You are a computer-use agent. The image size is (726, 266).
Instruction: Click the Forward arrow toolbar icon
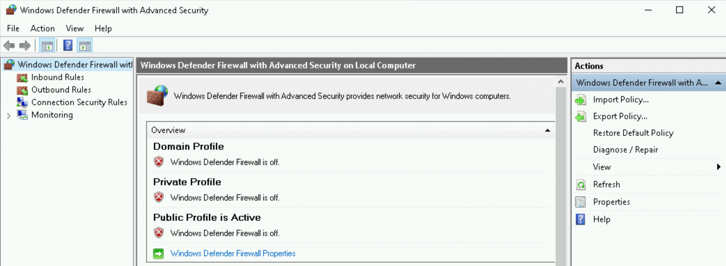click(25, 45)
